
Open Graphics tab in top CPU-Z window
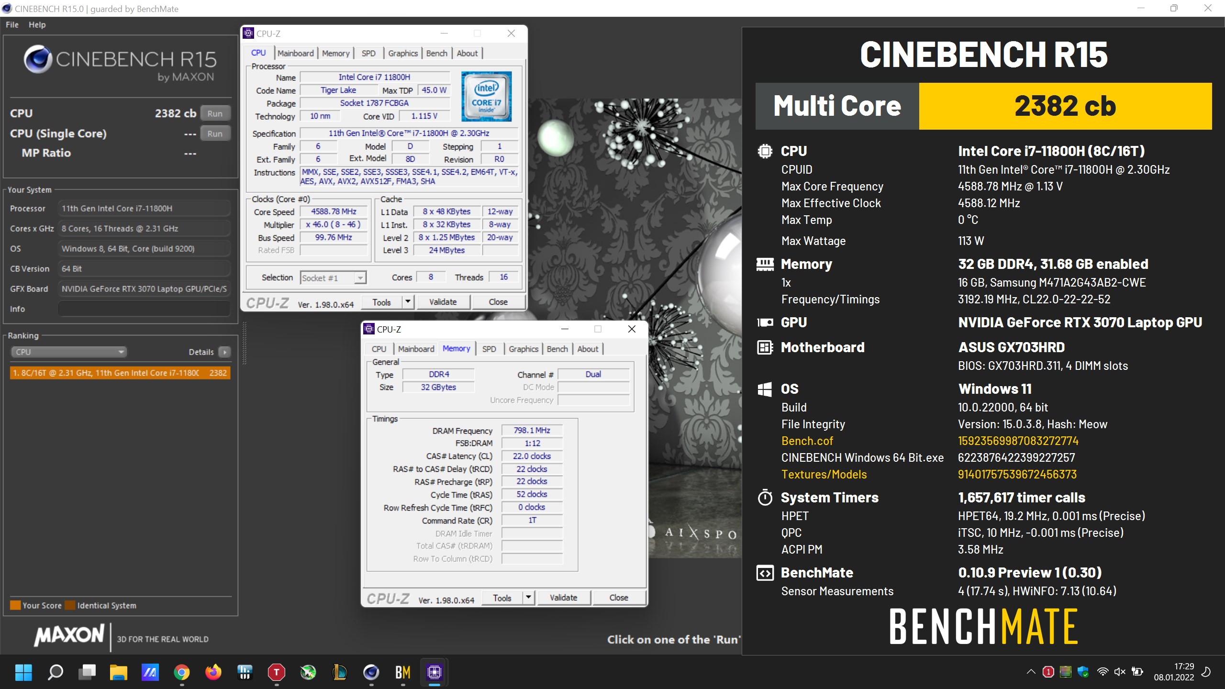pos(403,53)
